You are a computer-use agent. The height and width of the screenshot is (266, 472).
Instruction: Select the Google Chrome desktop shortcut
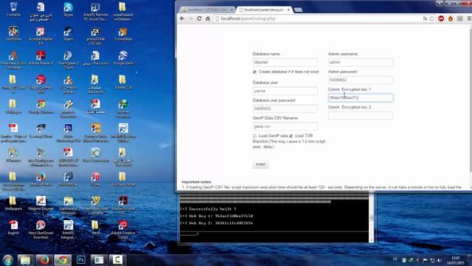41,106
